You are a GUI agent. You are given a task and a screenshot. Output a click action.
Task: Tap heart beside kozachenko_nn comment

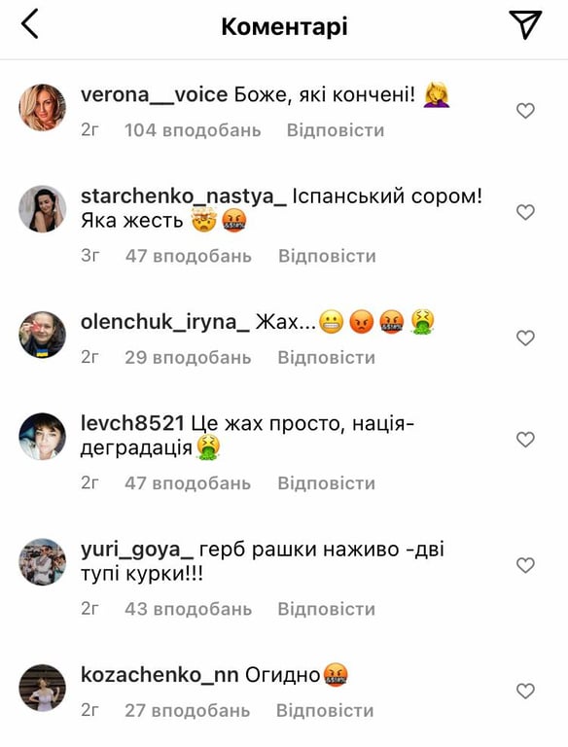coord(525,691)
